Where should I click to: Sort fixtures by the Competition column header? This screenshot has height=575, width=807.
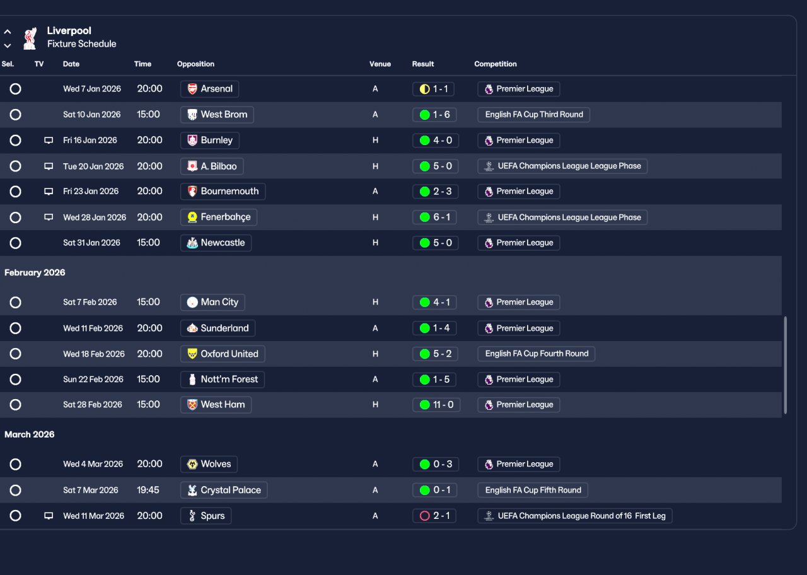496,64
